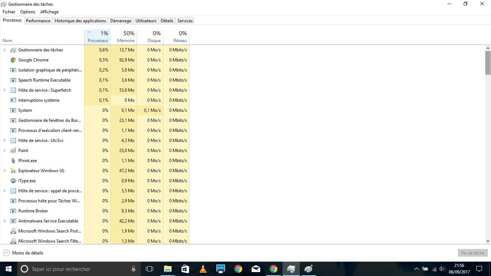Switch to the Détails tab

(167, 21)
